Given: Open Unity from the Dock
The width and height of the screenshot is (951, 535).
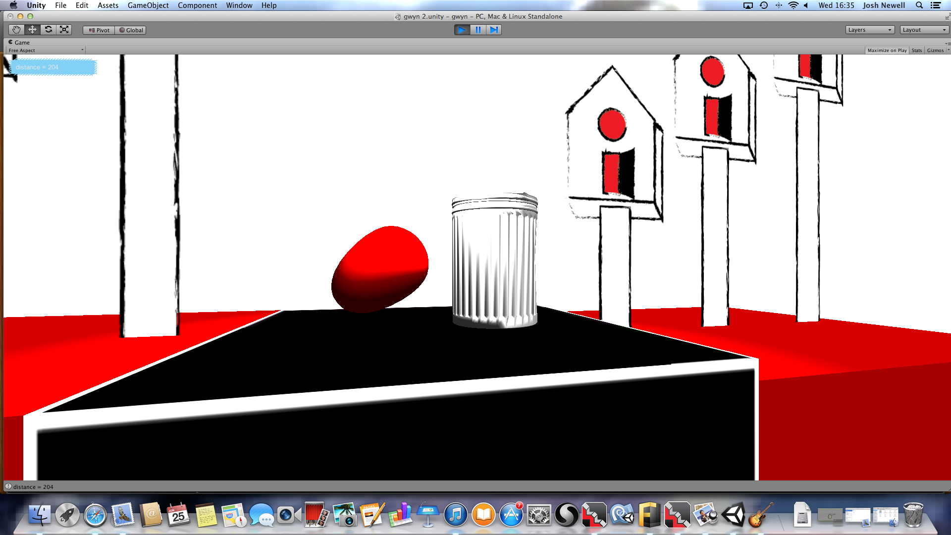Looking at the screenshot, I should click(734, 515).
